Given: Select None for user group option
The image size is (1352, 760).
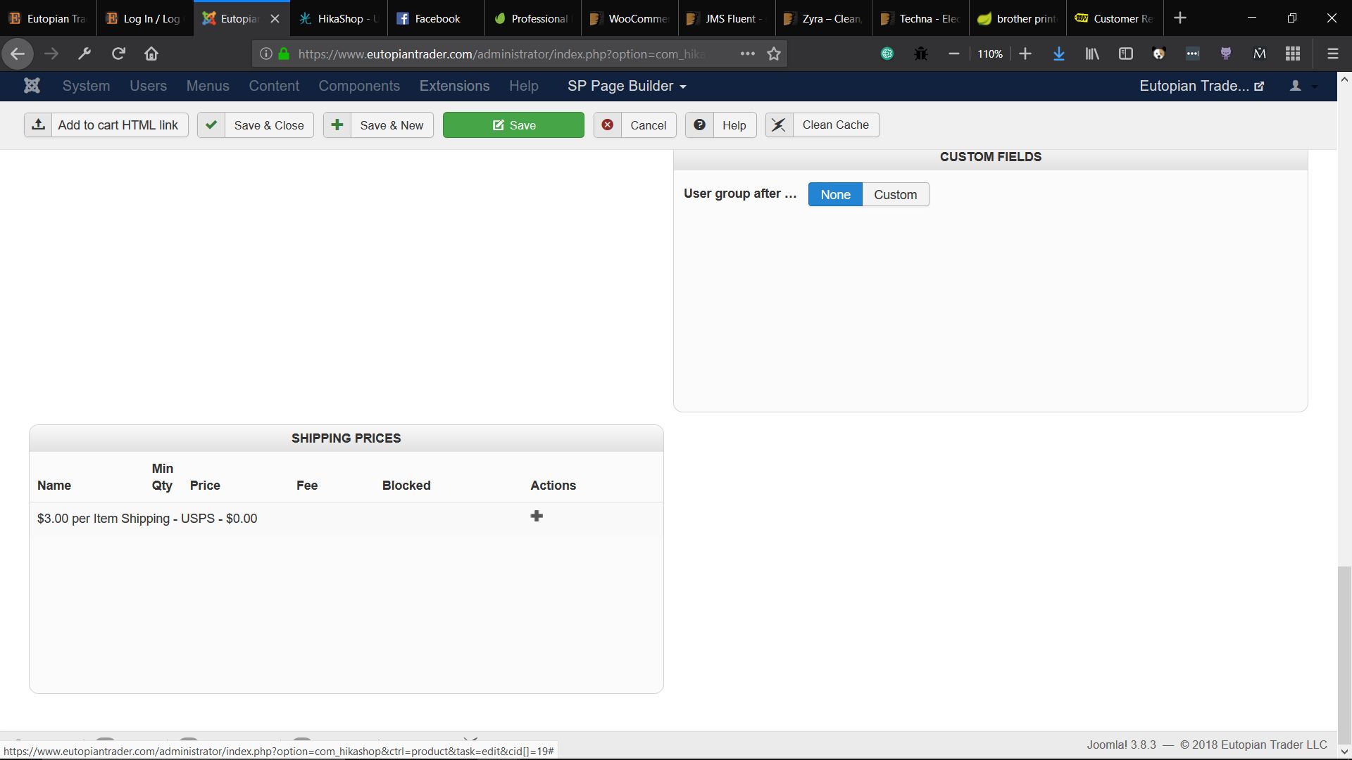Looking at the screenshot, I should [x=835, y=195].
